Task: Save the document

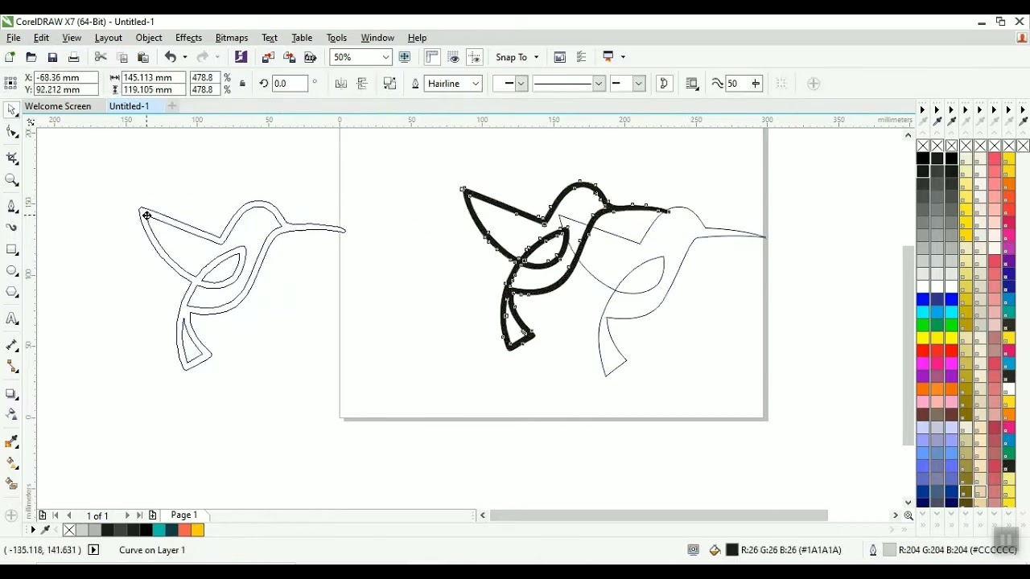Action: pos(52,57)
